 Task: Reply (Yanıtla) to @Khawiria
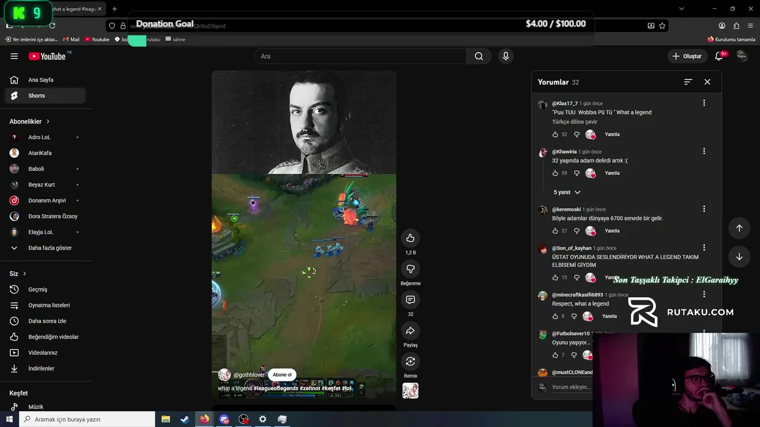[612, 173]
